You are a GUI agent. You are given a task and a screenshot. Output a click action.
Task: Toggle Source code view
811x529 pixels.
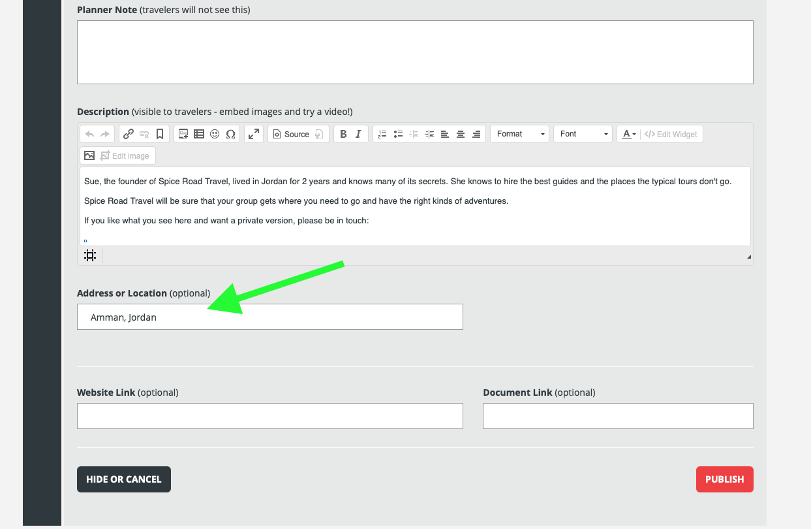290,134
